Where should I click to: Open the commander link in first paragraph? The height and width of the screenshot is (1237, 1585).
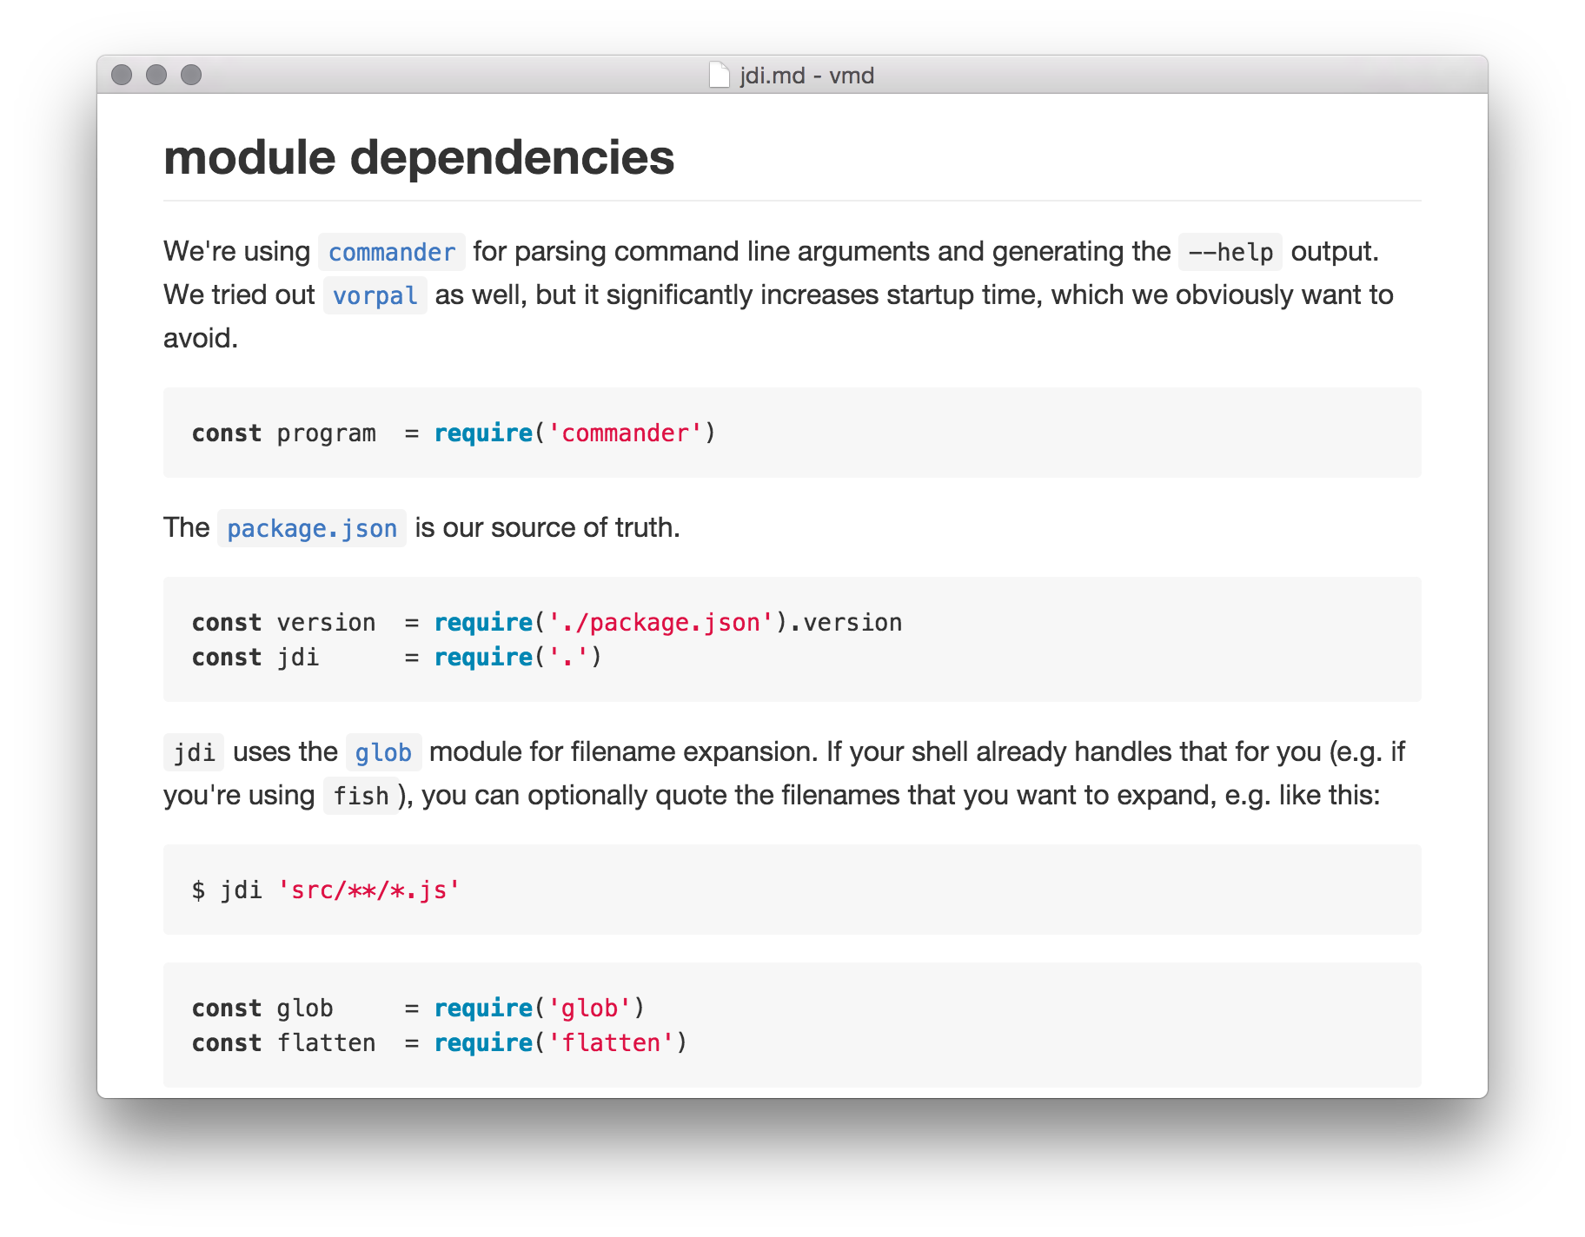point(391,252)
